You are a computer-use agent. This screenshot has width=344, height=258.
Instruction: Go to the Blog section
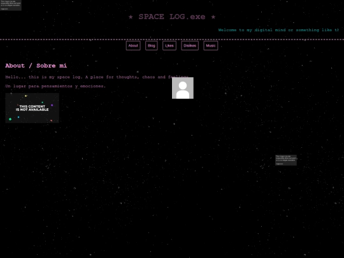click(152, 46)
